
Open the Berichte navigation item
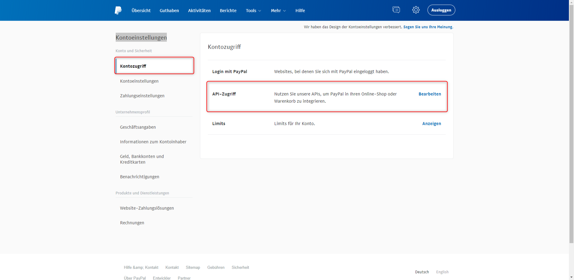[x=228, y=10]
